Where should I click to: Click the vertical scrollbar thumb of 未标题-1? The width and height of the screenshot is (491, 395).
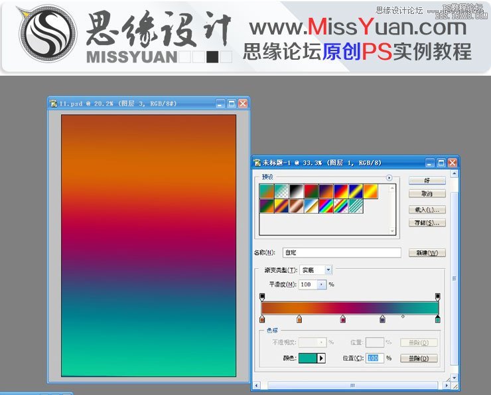(x=455, y=278)
